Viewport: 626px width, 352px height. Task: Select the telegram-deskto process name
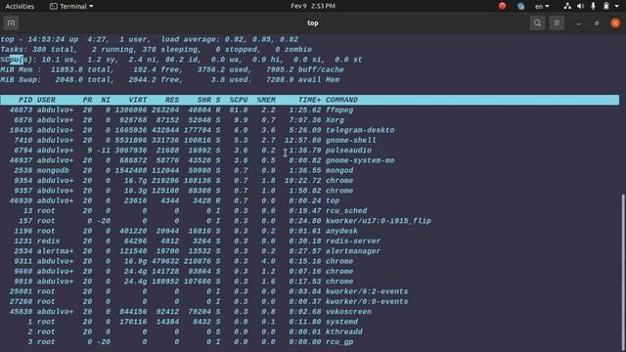pos(360,130)
